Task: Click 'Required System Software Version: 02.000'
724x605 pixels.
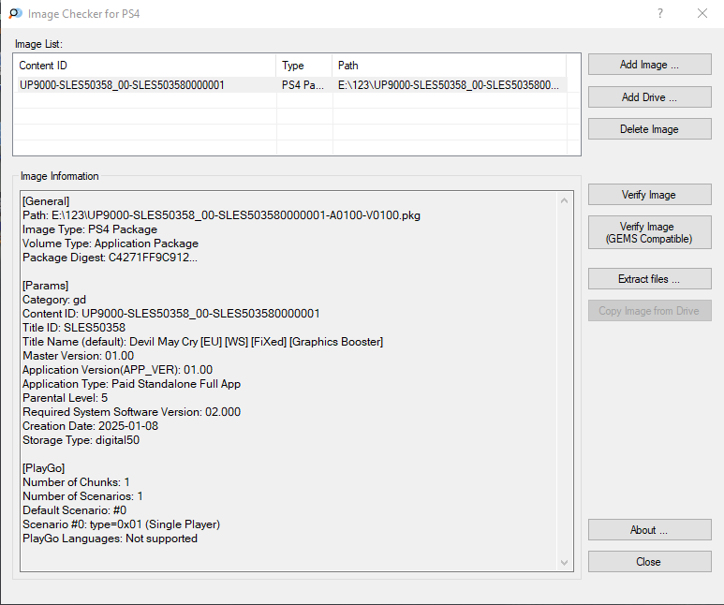Action: tap(132, 412)
